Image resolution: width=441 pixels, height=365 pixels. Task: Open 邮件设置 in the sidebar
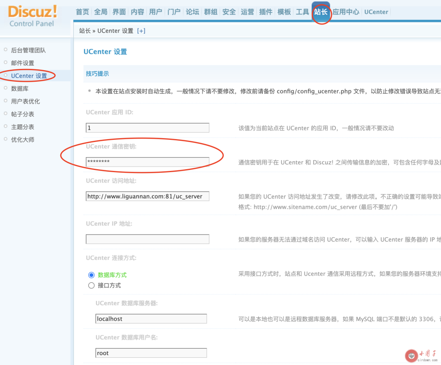pyautogui.click(x=22, y=63)
